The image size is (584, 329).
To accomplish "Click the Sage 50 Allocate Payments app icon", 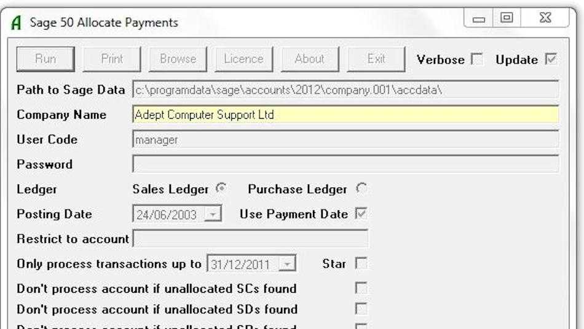I will (16, 23).
